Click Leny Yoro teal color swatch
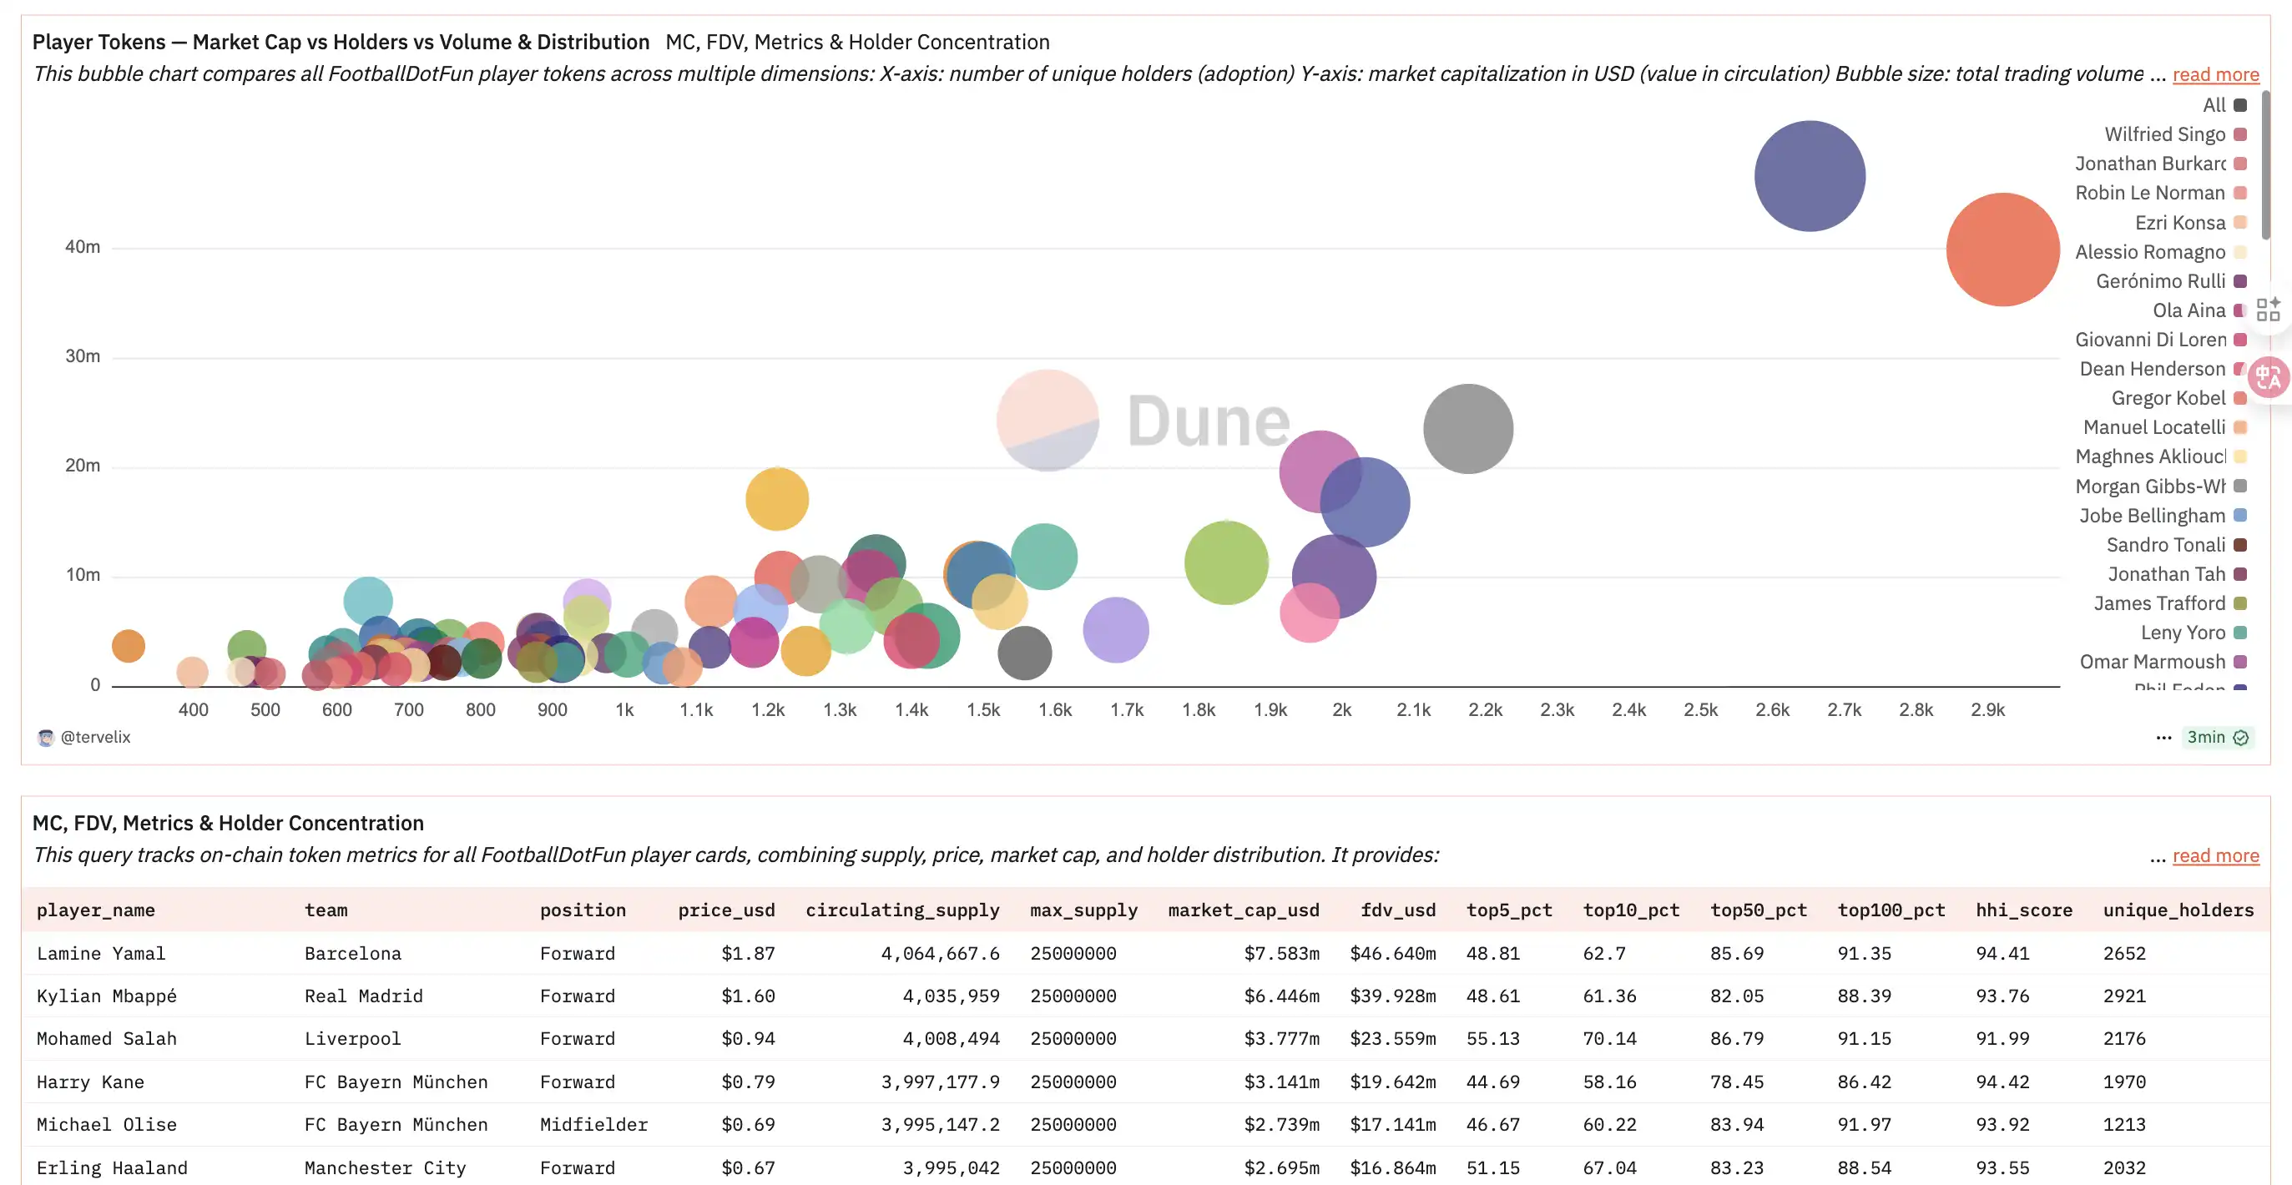The height and width of the screenshot is (1185, 2292). click(2240, 633)
